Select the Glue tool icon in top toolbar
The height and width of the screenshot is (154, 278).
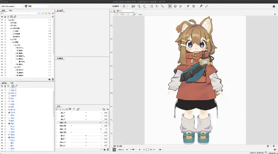coord(201,6)
